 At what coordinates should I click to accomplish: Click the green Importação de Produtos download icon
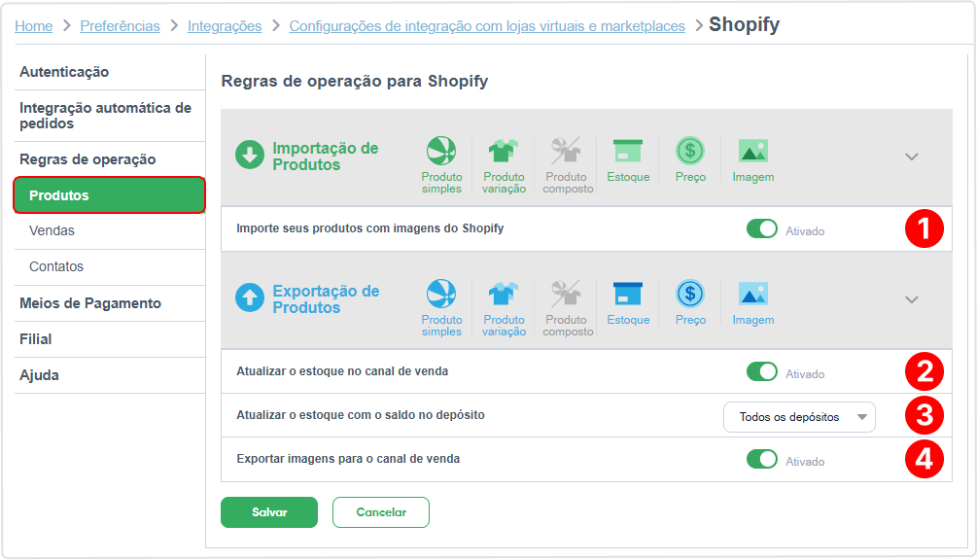[250, 156]
